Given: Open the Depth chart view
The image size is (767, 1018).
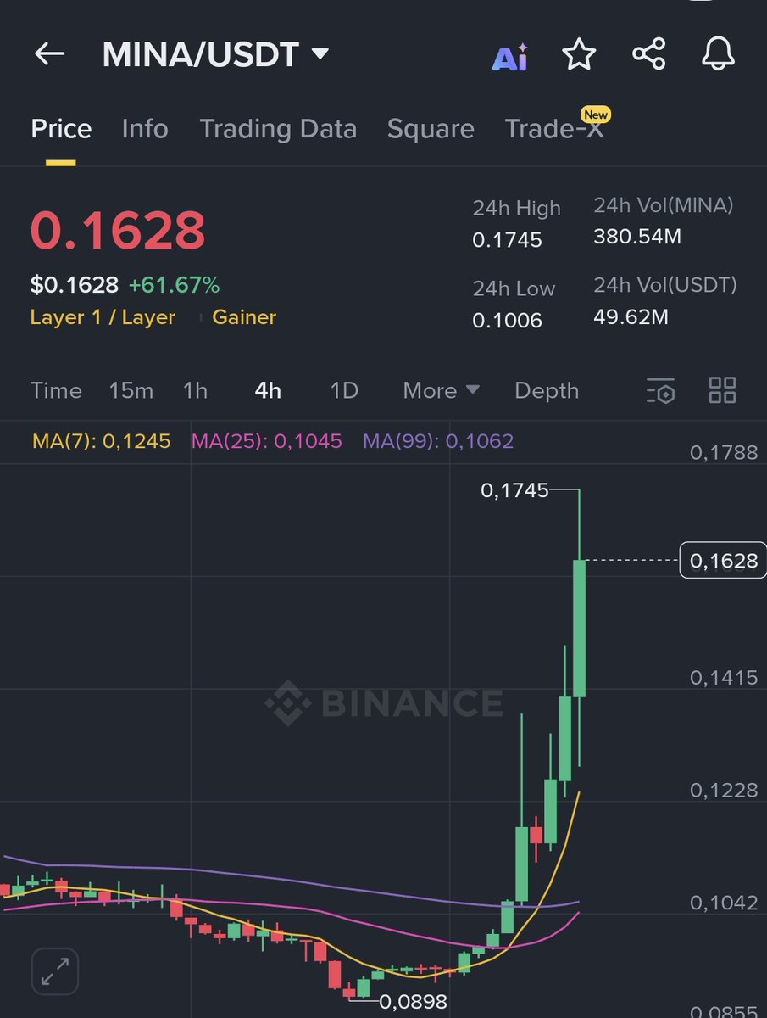Looking at the screenshot, I should coord(547,390).
